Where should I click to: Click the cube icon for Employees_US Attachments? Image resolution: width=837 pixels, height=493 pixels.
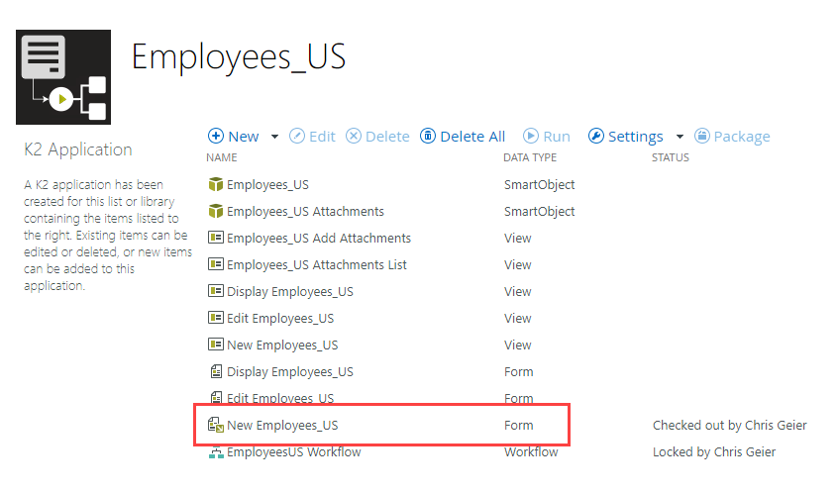point(215,212)
